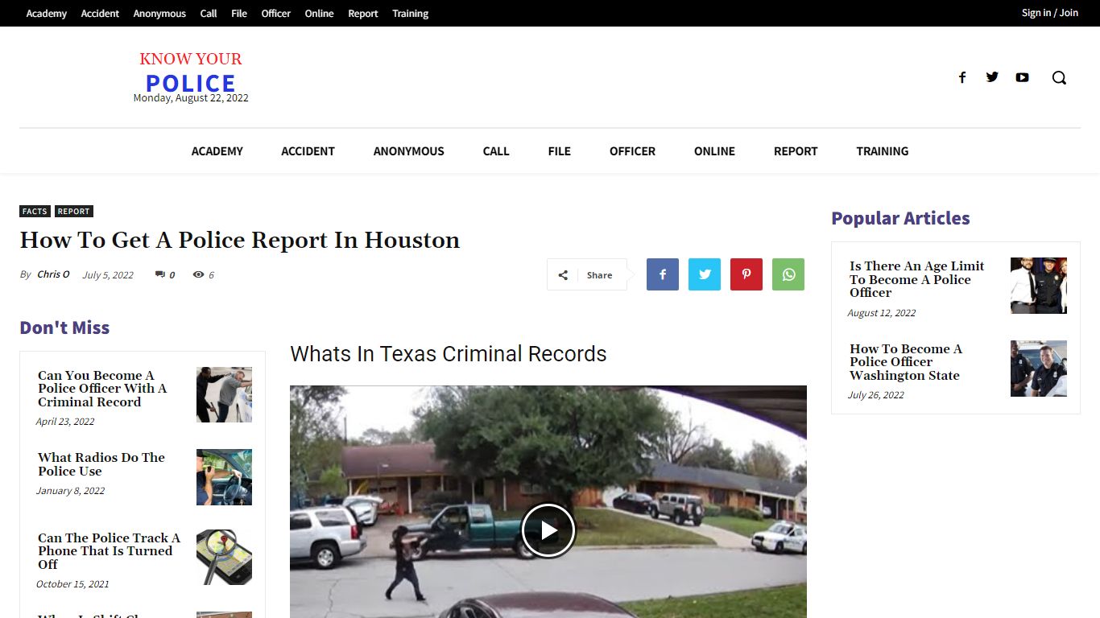
Task: Open thumbnail for Criminal Record article
Action: tap(224, 394)
